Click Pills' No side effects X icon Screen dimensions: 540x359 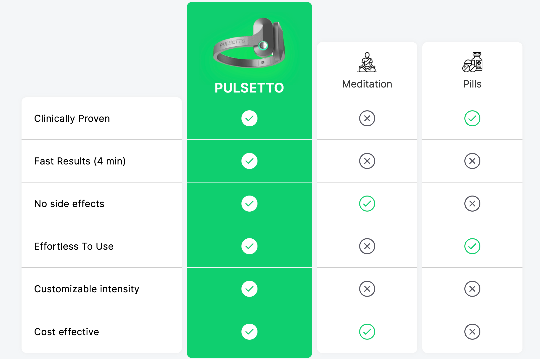(x=472, y=204)
